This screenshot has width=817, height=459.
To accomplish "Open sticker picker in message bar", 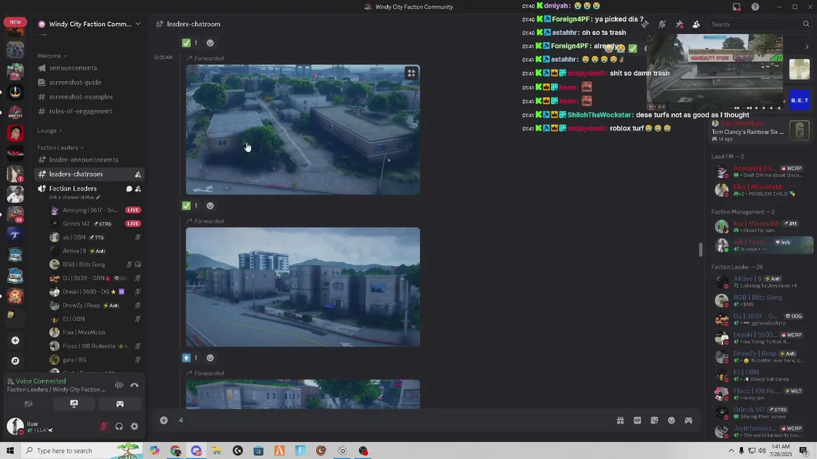I will pos(654,420).
